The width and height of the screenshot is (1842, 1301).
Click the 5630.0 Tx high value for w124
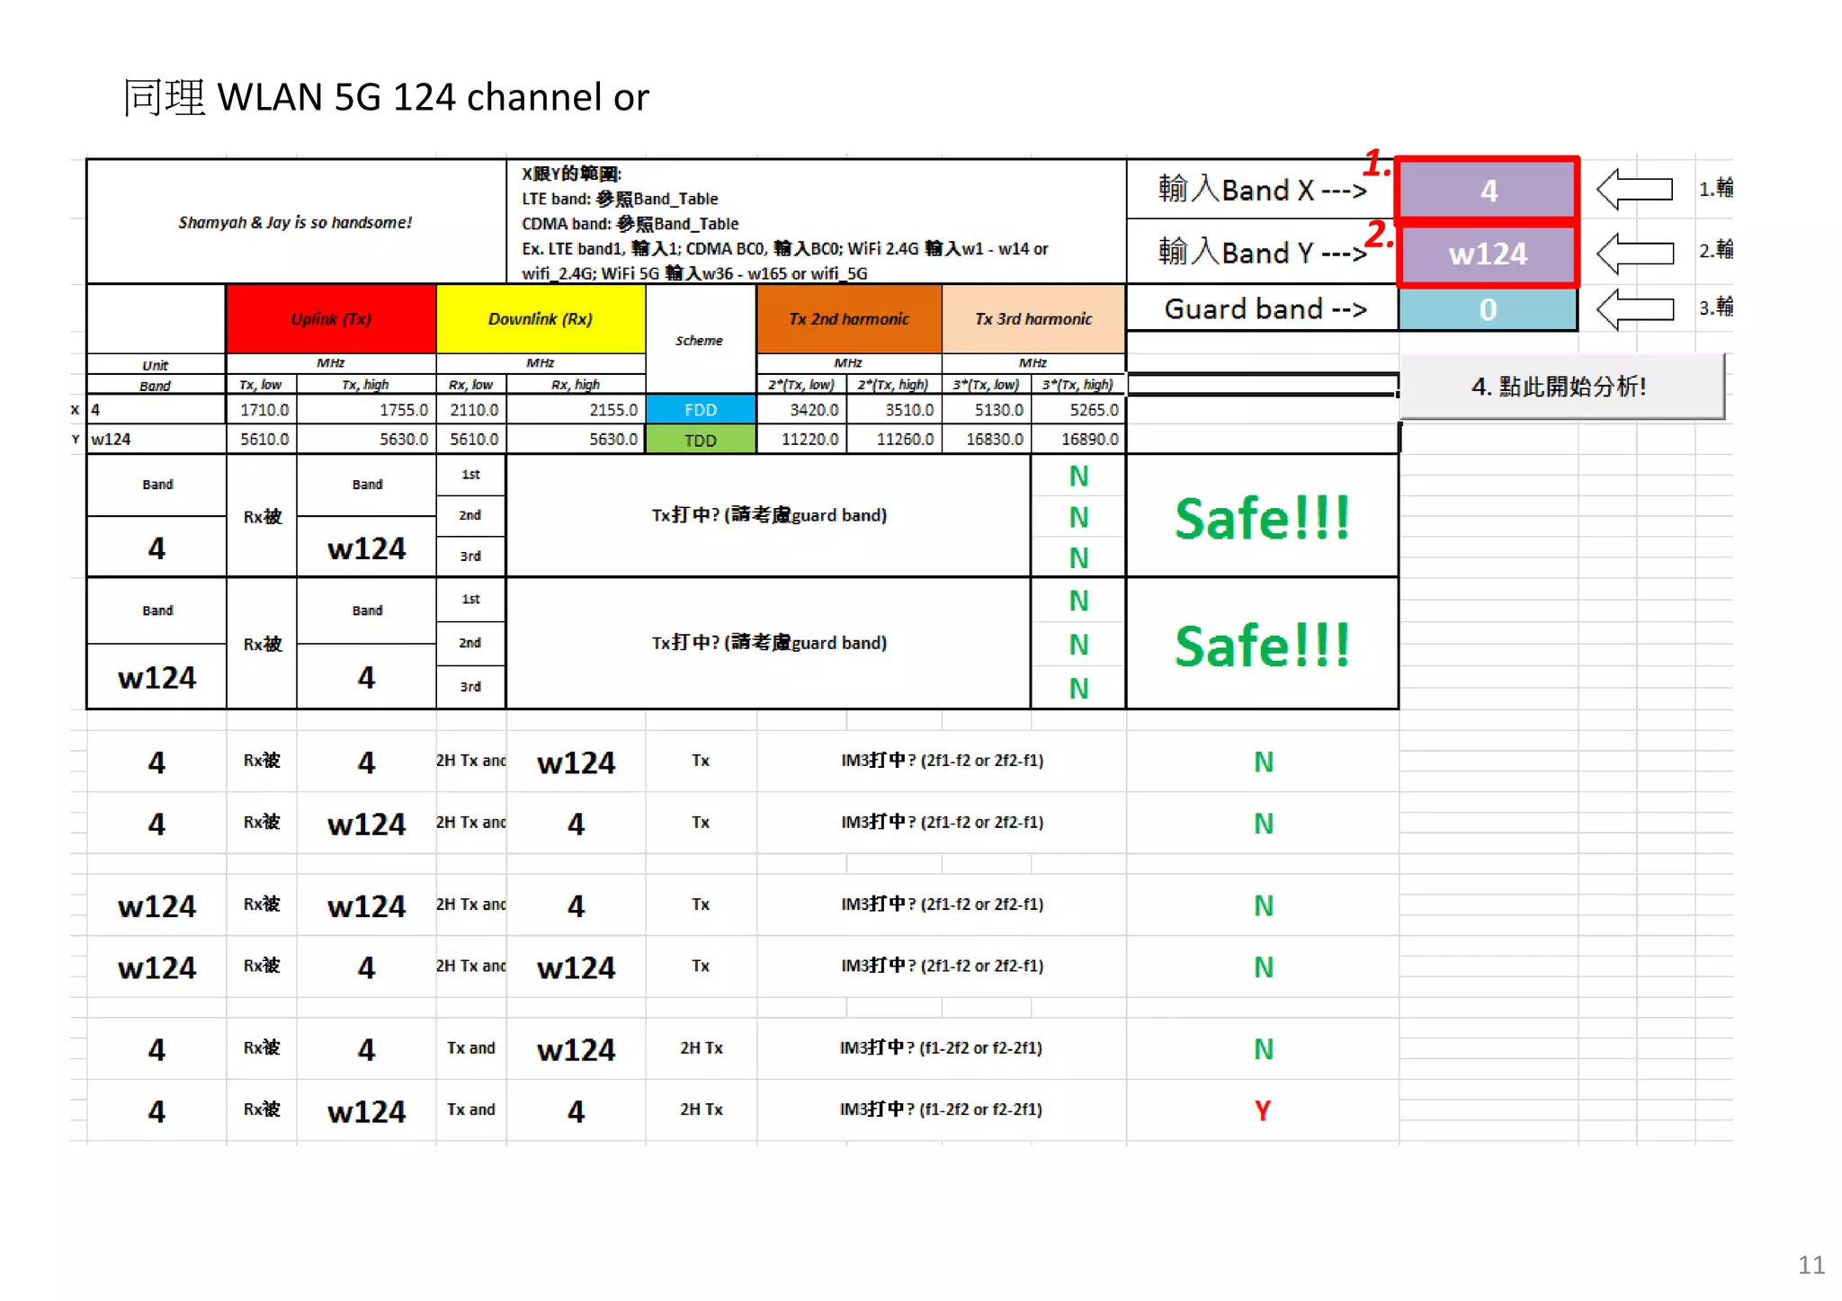click(366, 439)
